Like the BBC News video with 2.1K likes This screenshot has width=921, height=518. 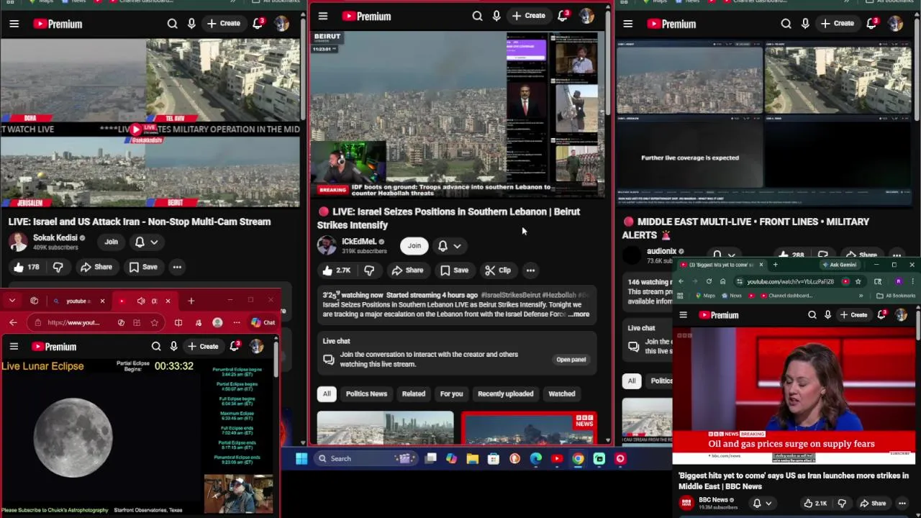point(815,504)
